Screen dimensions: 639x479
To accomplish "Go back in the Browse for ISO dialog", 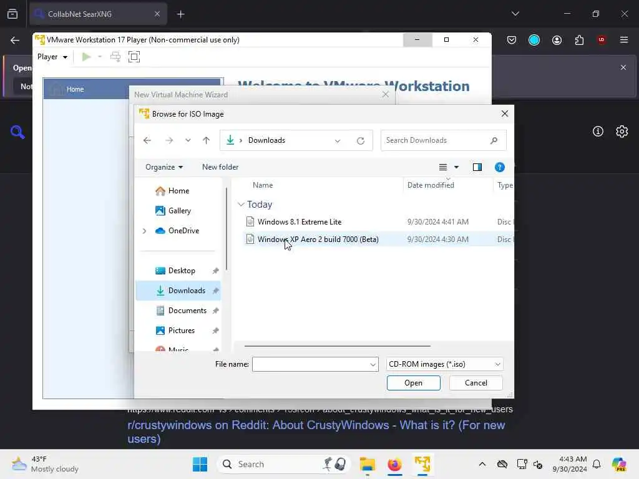I will (147, 140).
